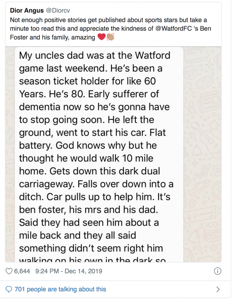Click the red heart emoji in tweet
The width and height of the screenshot is (233, 299).
[101, 37]
